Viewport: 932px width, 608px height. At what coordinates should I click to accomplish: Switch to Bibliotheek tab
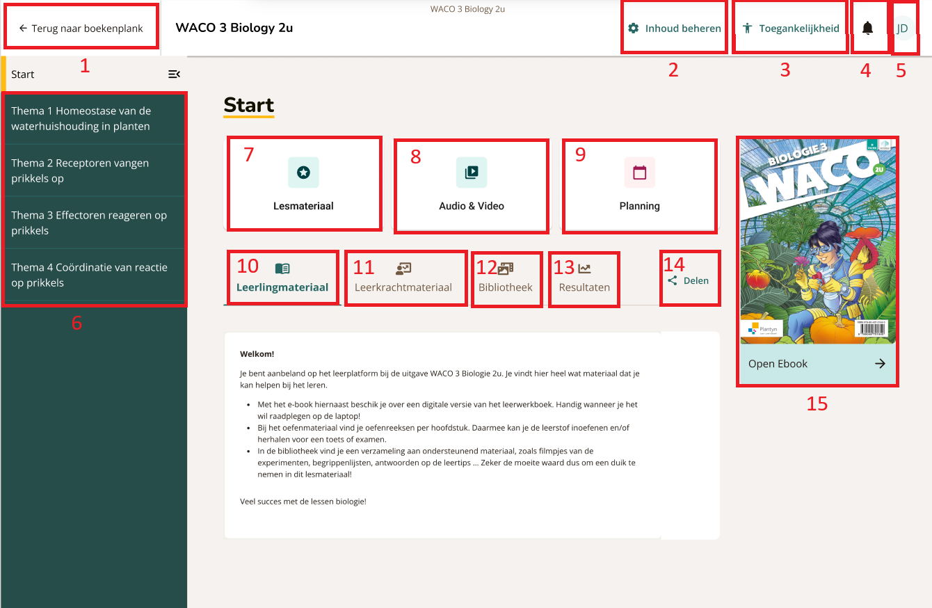(x=506, y=278)
